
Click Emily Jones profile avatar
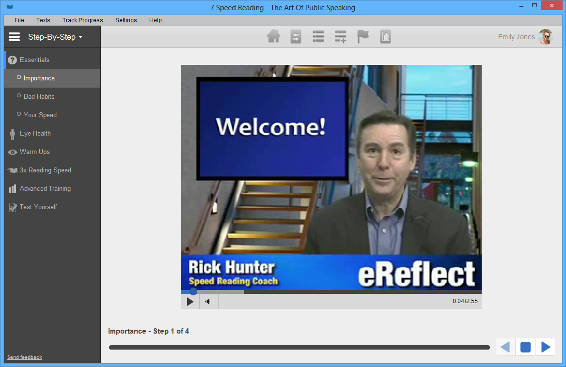coord(546,37)
